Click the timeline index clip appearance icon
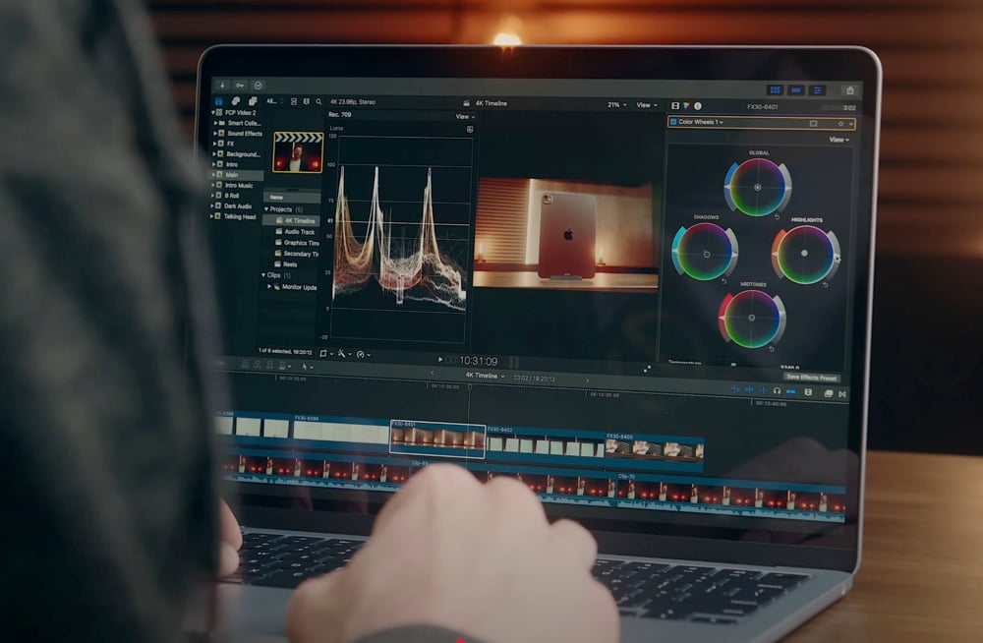 click(808, 392)
